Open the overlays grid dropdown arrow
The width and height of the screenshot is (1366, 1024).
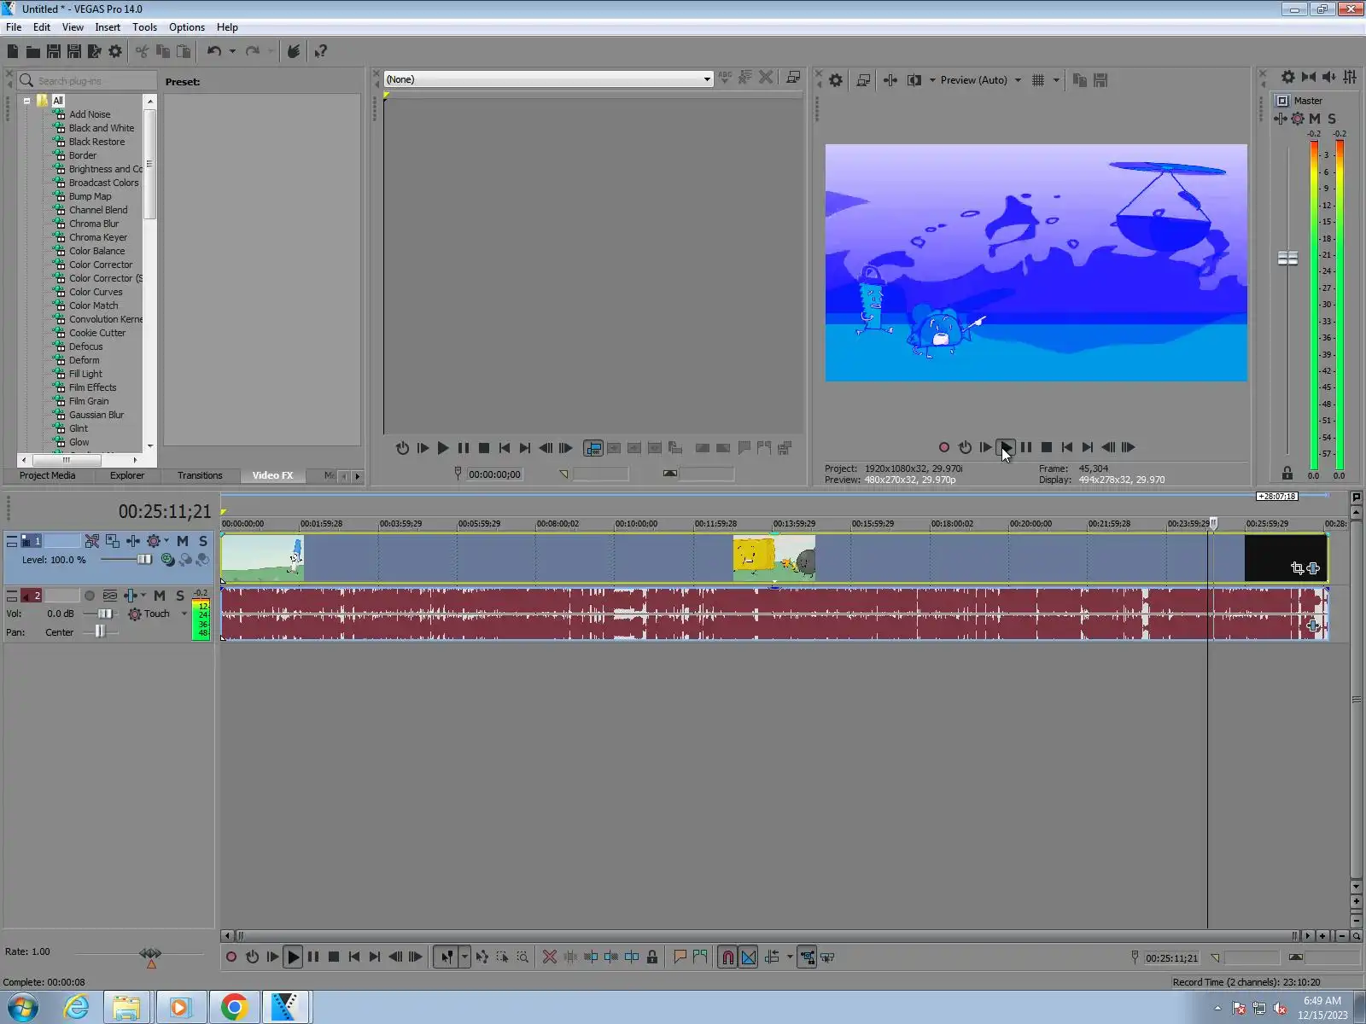click(1056, 80)
